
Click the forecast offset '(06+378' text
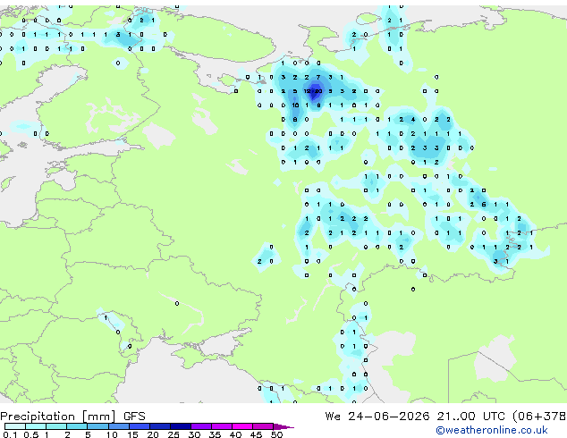point(539,417)
